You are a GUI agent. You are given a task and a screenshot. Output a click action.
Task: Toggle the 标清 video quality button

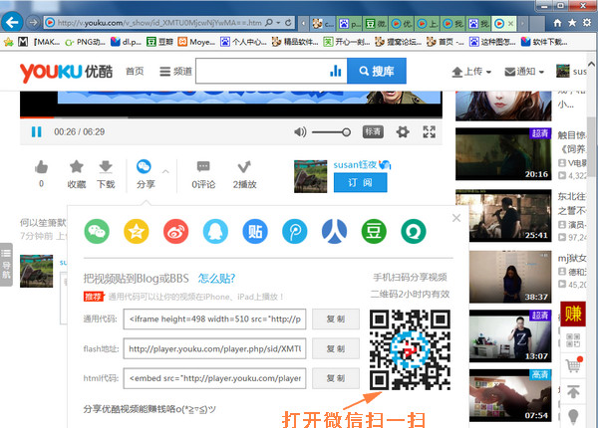[x=373, y=131]
